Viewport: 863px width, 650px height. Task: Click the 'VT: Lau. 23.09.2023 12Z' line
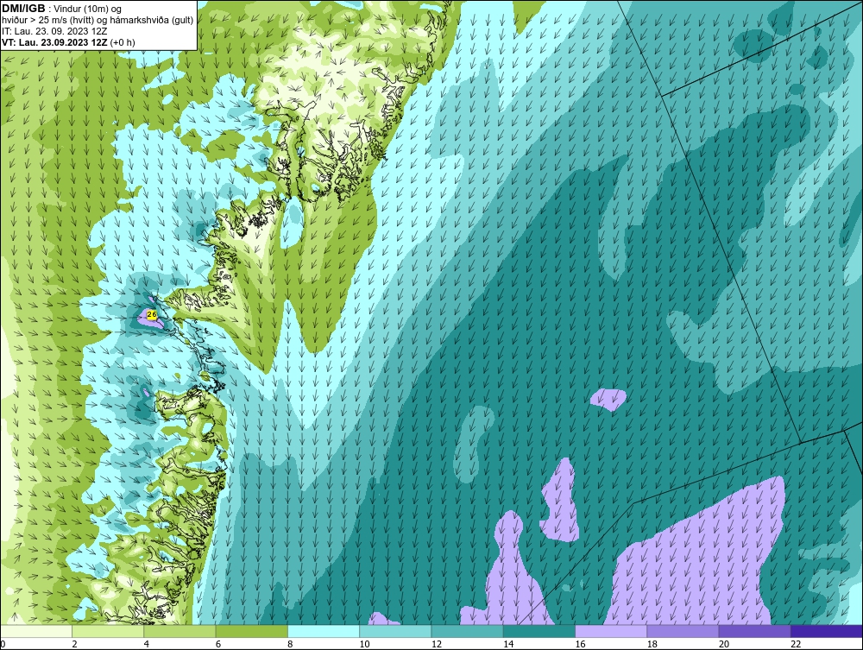[x=54, y=42]
